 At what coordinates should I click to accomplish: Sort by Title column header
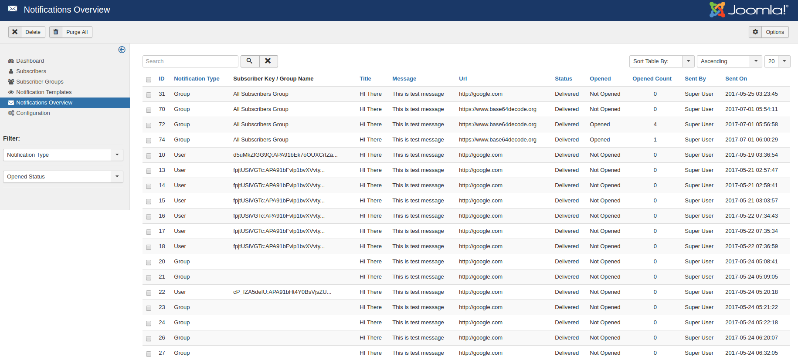coord(365,79)
